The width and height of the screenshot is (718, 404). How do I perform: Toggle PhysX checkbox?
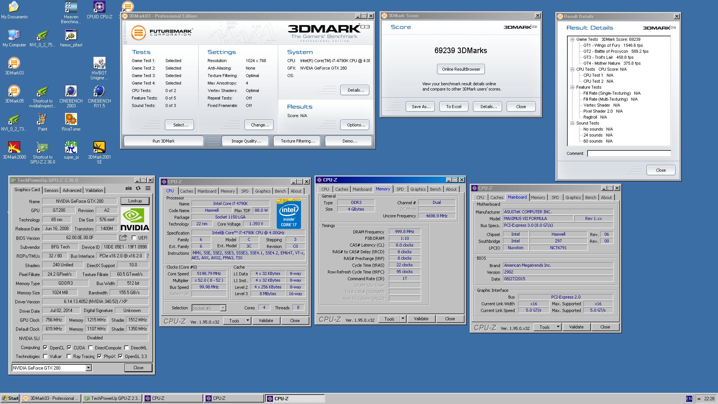click(99, 356)
